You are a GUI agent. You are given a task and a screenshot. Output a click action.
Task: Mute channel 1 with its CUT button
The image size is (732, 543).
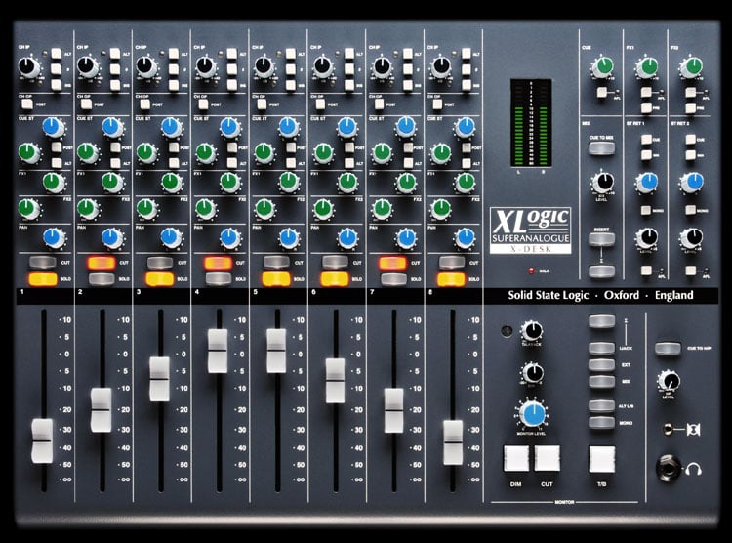(43, 262)
